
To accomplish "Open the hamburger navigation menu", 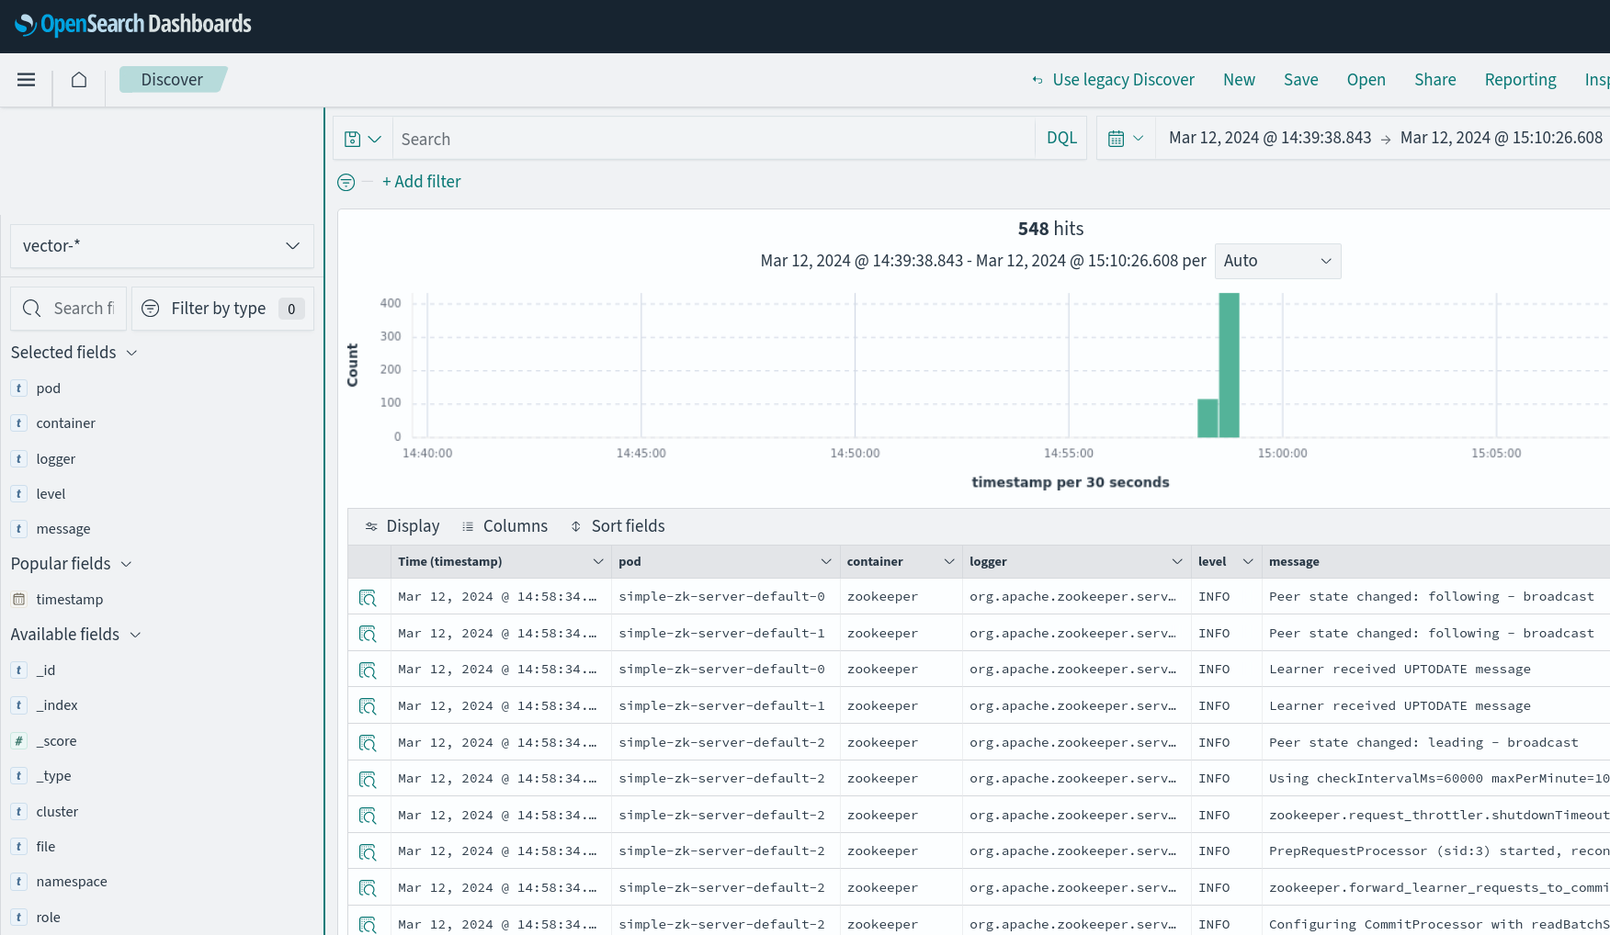I will 26,80.
